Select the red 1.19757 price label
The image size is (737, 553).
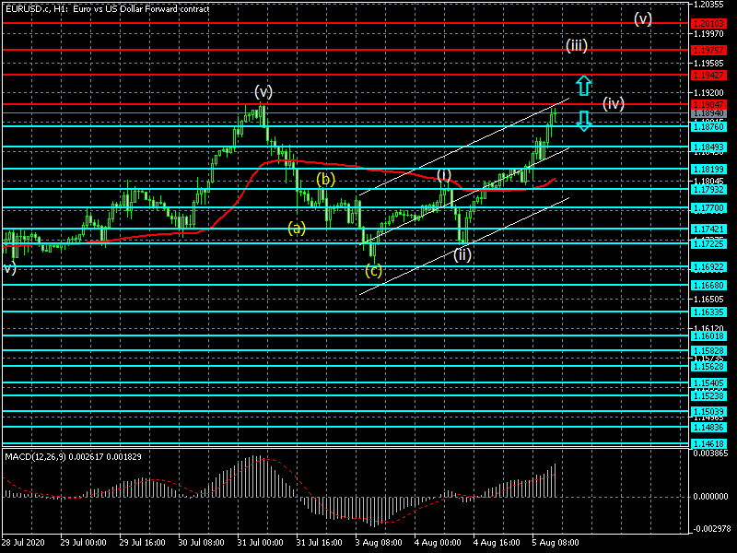tap(708, 50)
